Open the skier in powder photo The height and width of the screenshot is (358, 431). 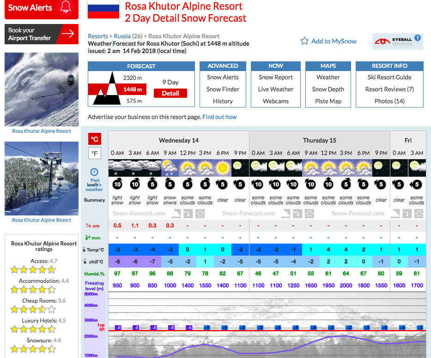42,89
